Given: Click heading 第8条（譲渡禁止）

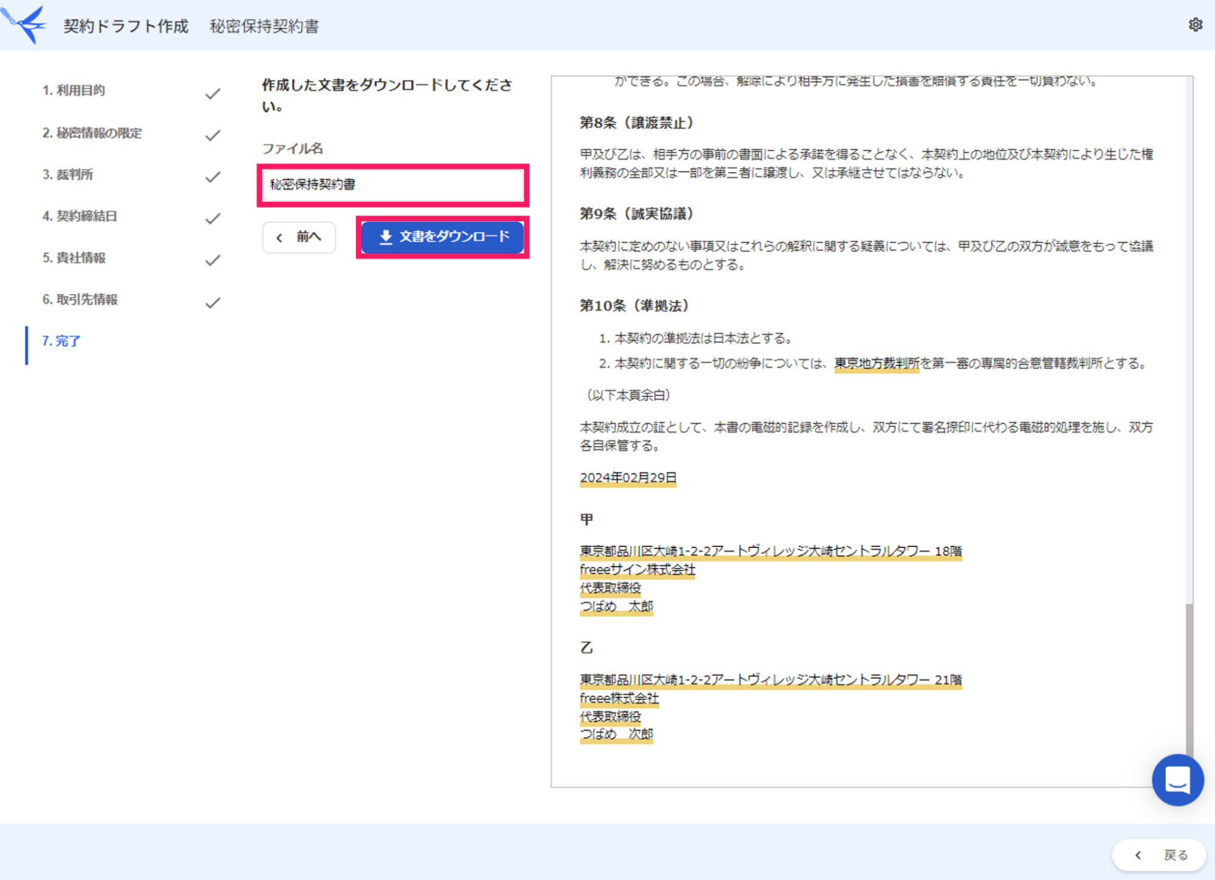Looking at the screenshot, I should [x=636, y=123].
